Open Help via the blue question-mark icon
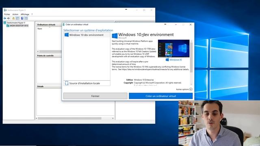 [22, 18]
